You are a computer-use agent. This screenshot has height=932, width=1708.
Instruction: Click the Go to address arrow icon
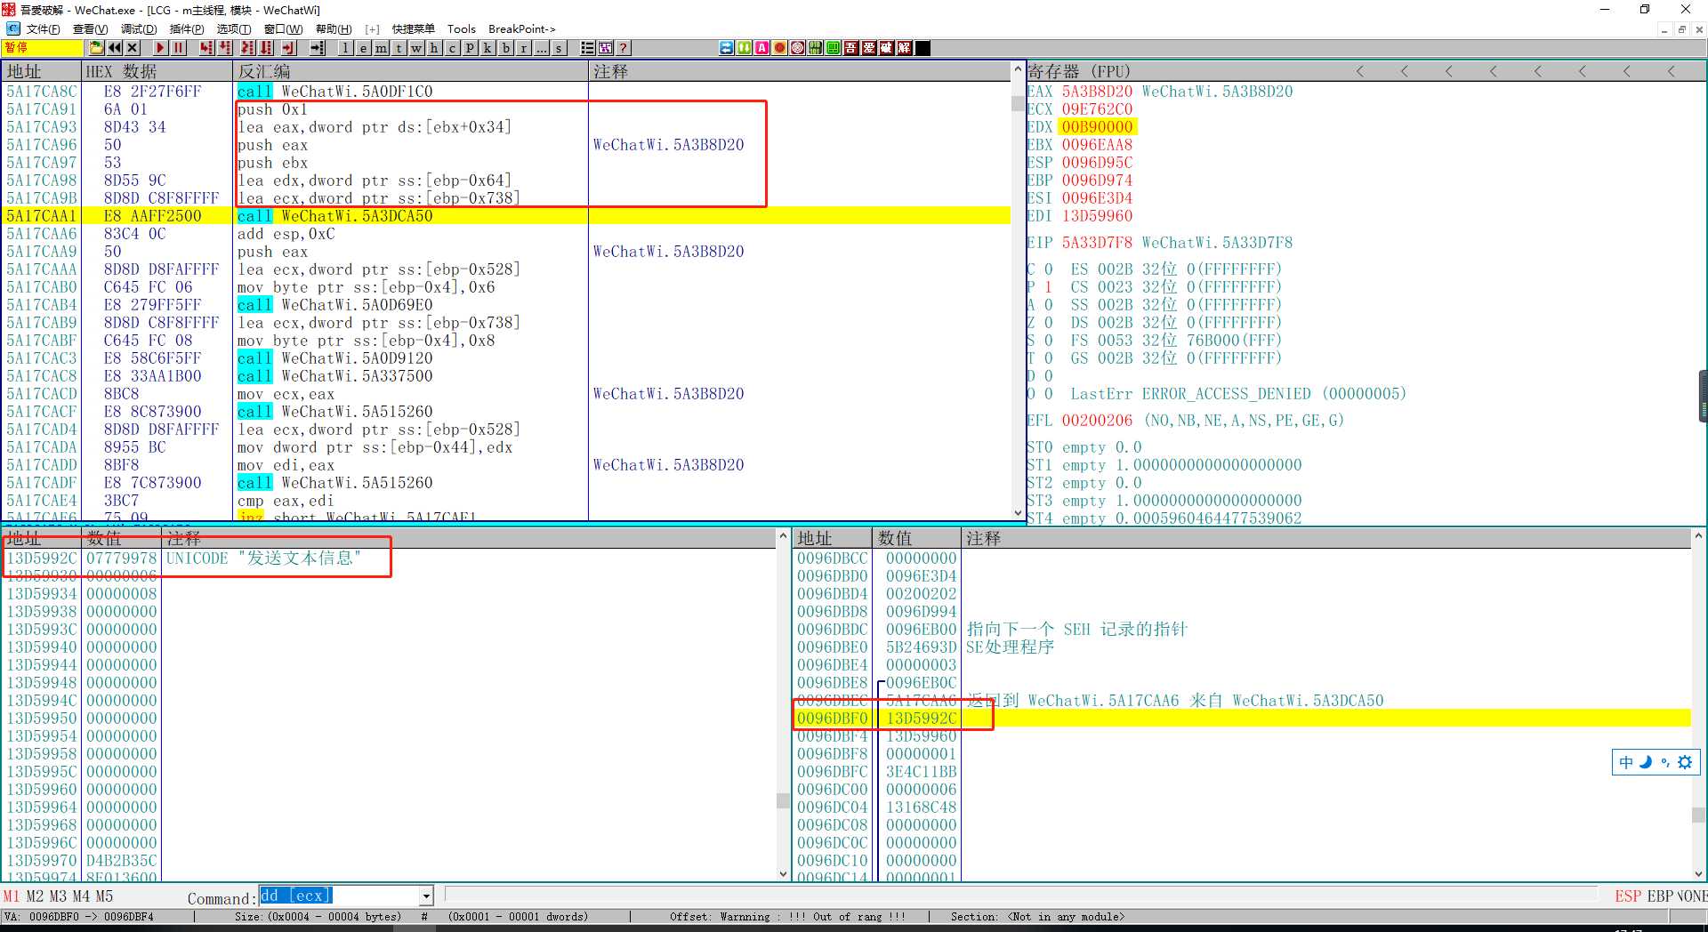318,48
